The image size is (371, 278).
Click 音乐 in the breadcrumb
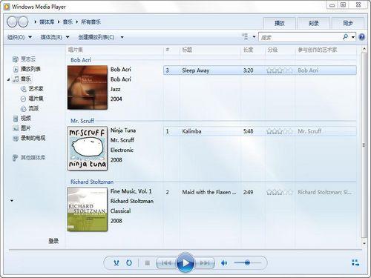coord(68,22)
